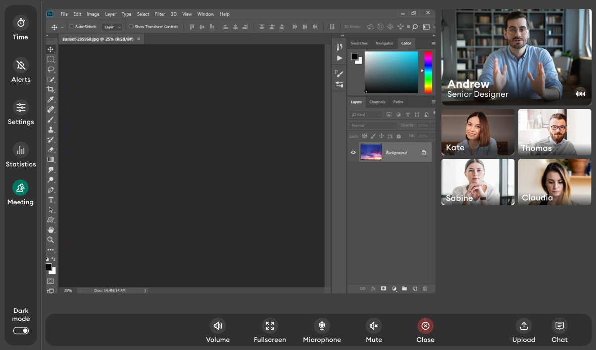Click the Mute button in bottom bar

tap(374, 326)
